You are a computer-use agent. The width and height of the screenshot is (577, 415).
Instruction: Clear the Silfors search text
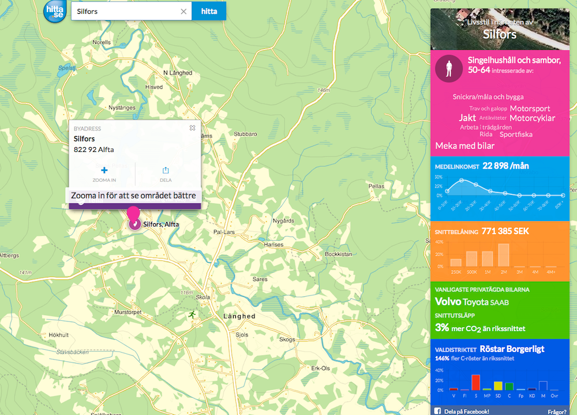pyautogui.click(x=183, y=11)
